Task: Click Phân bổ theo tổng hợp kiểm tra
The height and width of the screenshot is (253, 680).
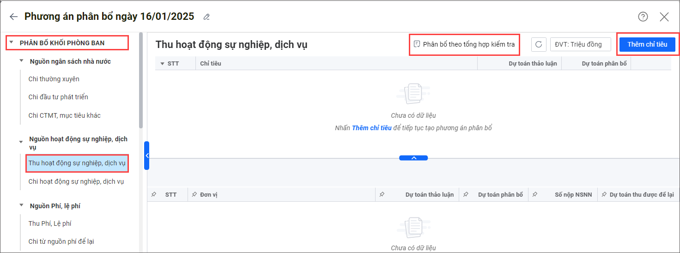Action: point(464,44)
